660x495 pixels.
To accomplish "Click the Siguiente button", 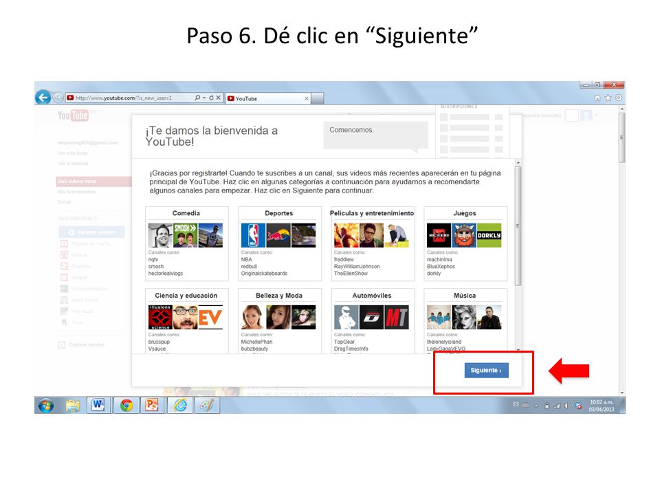I will (x=486, y=371).
